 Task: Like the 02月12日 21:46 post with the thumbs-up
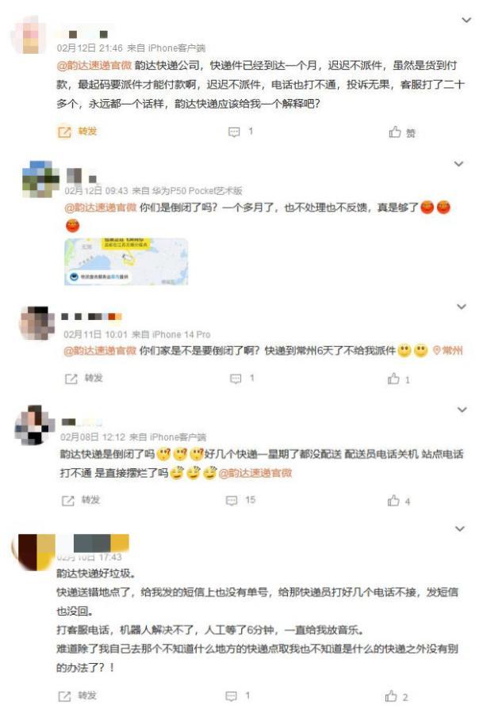tap(395, 132)
